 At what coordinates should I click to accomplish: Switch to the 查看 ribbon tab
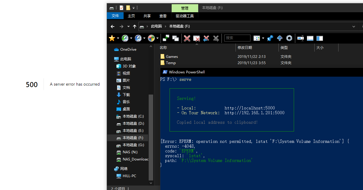(163, 16)
